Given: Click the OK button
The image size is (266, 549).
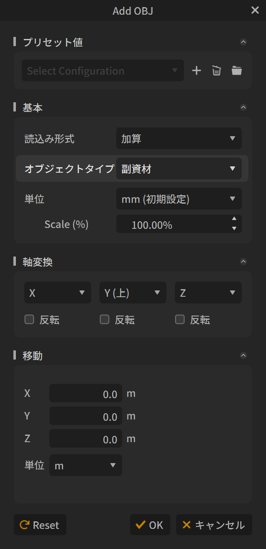Looking at the screenshot, I should point(150,525).
